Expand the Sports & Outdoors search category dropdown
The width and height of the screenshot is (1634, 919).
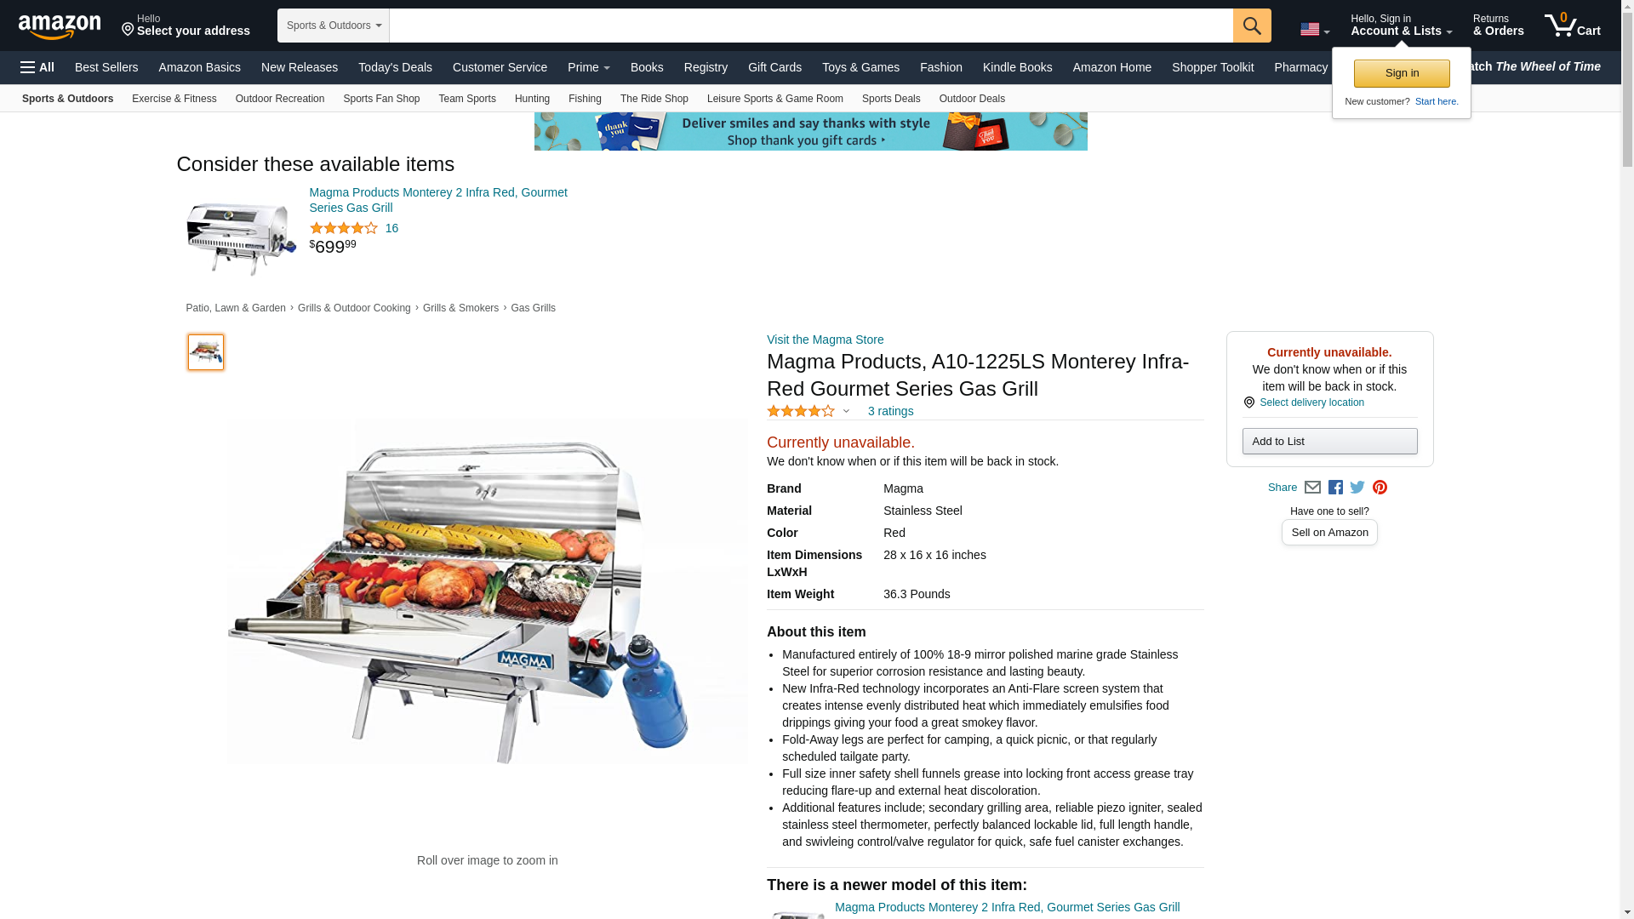(x=334, y=26)
